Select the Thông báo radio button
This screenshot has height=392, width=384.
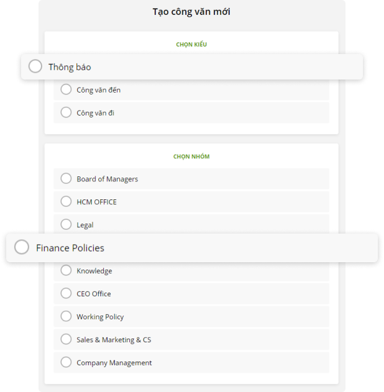pyautogui.click(x=35, y=66)
